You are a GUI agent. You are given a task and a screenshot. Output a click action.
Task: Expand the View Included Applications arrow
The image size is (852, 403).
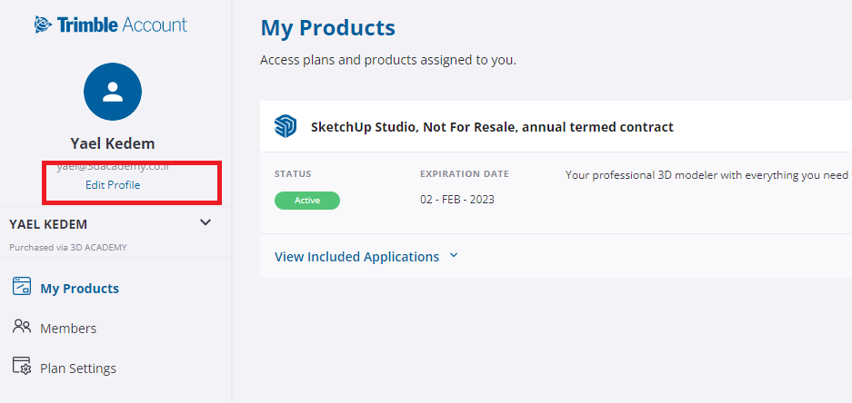click(x=454, y=256)
